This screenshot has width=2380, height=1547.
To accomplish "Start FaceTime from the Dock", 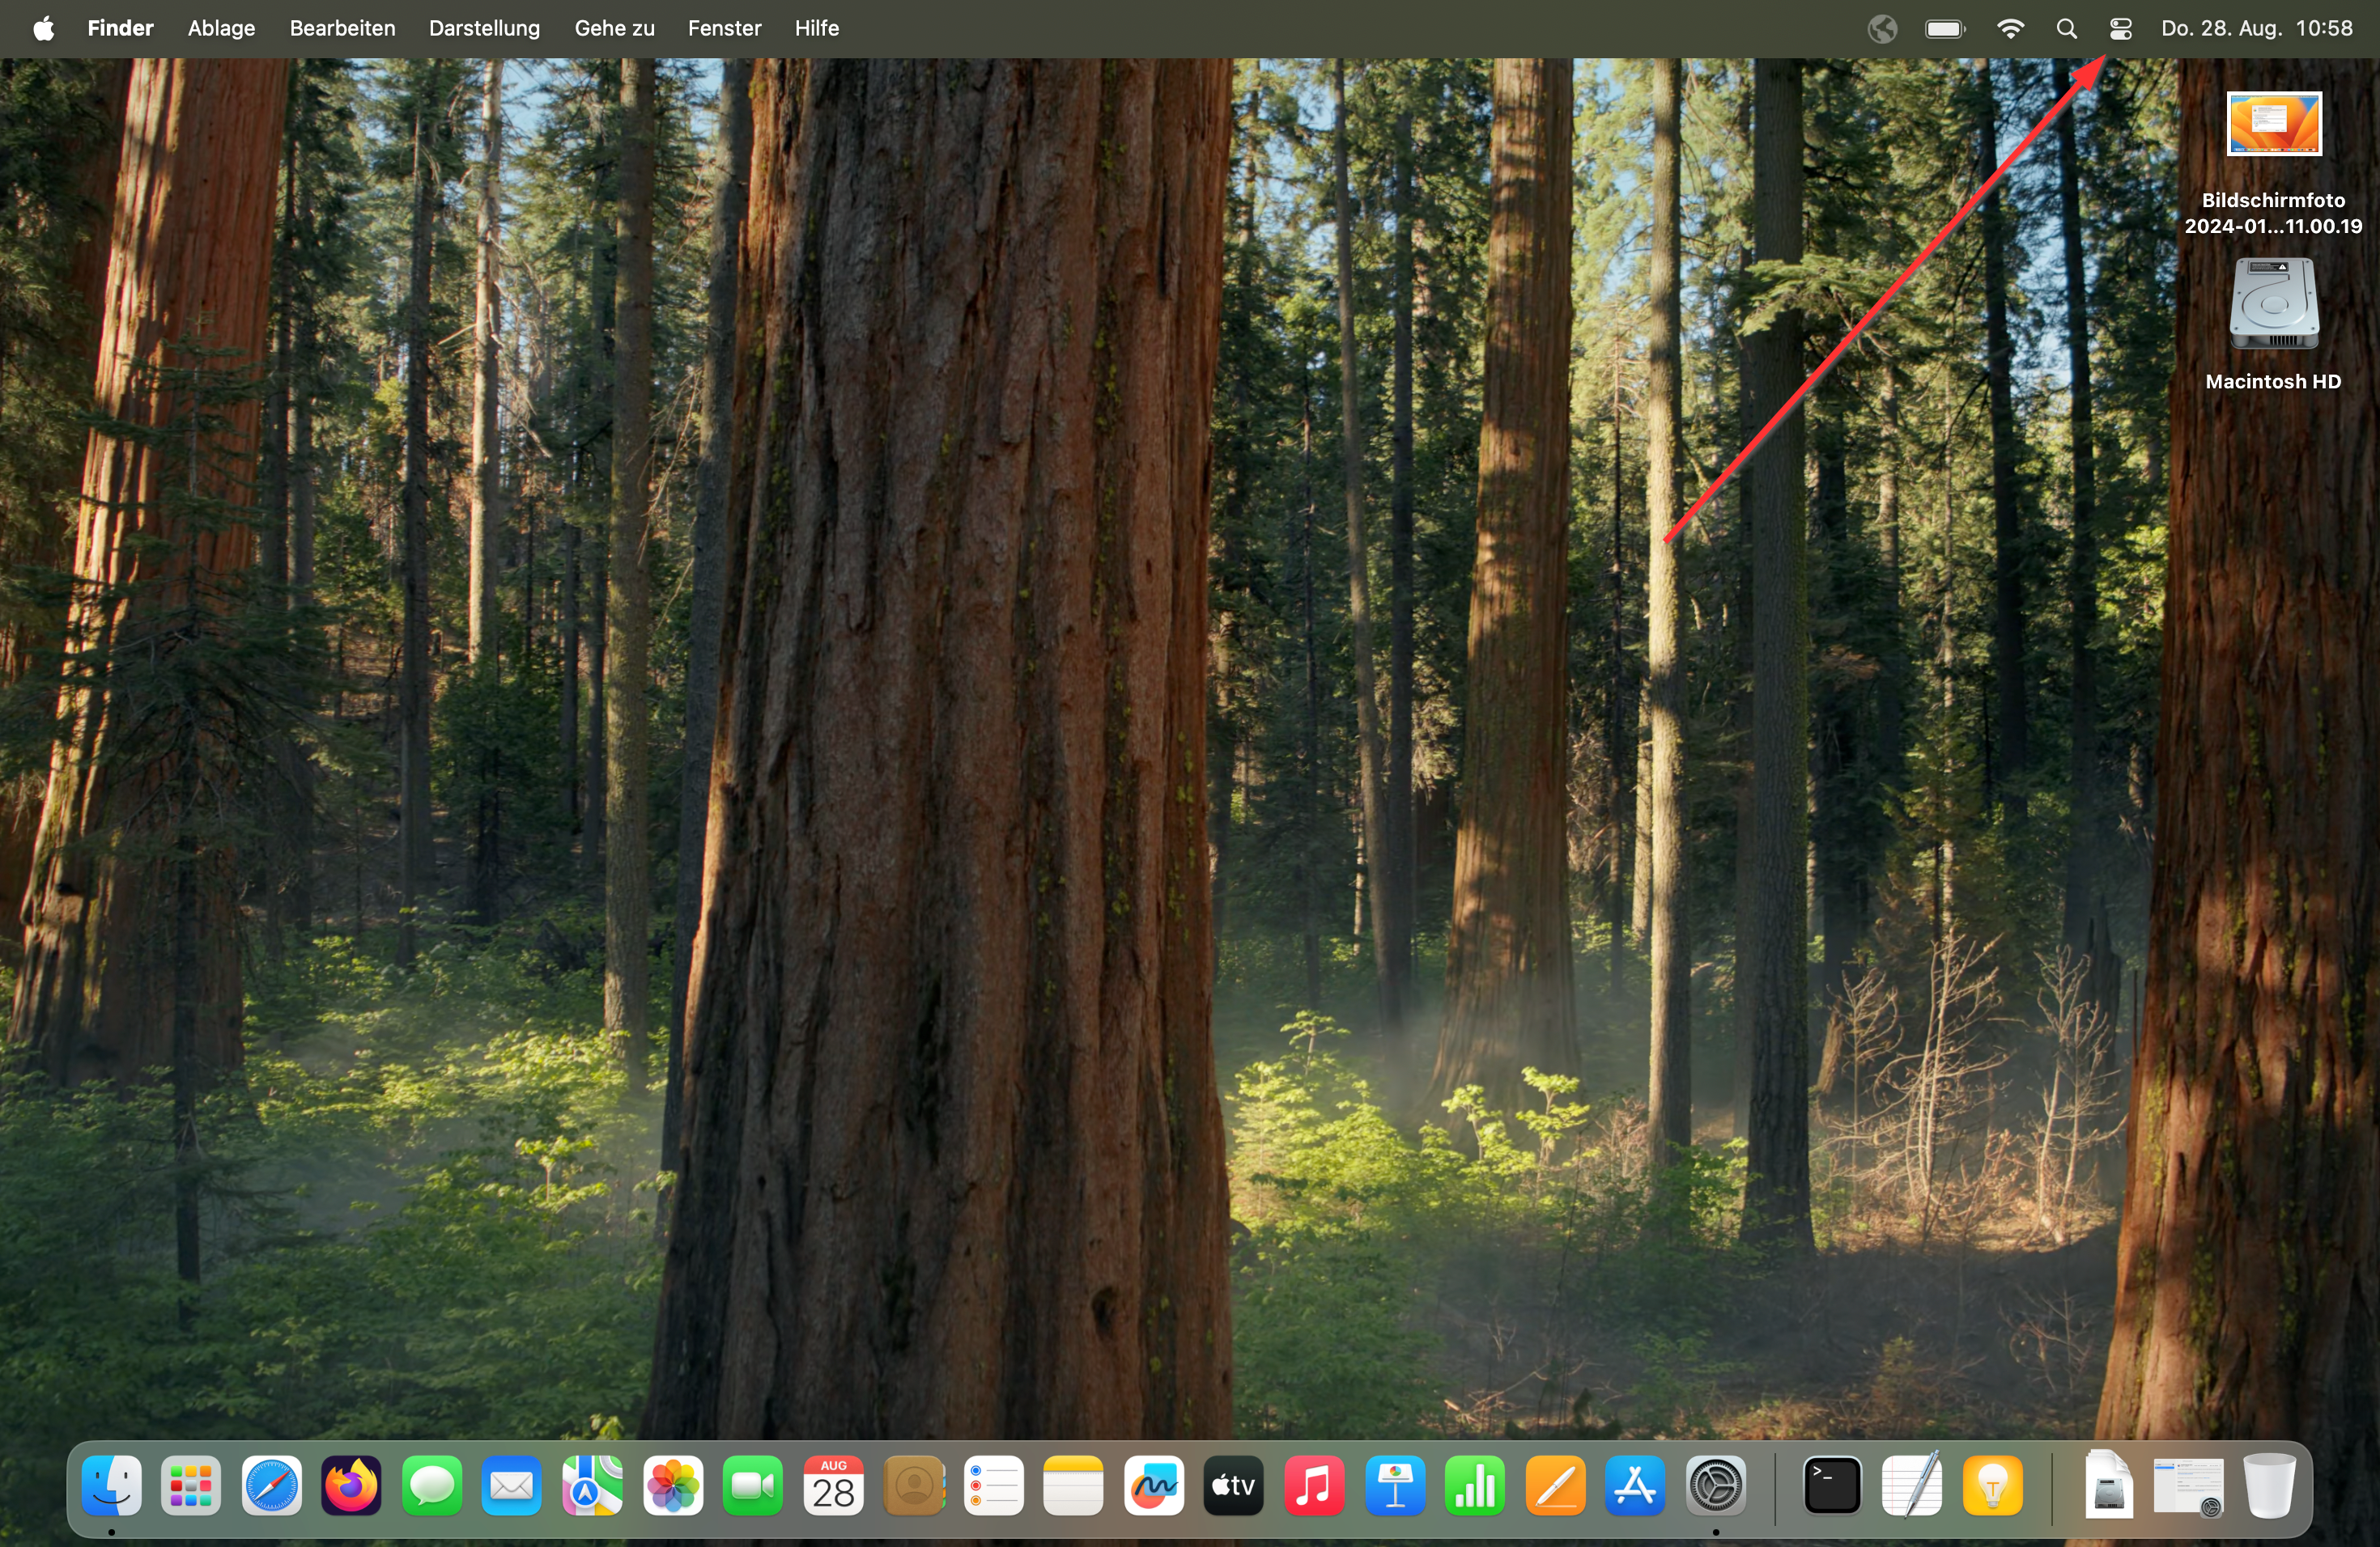I will coord(752,1487).
